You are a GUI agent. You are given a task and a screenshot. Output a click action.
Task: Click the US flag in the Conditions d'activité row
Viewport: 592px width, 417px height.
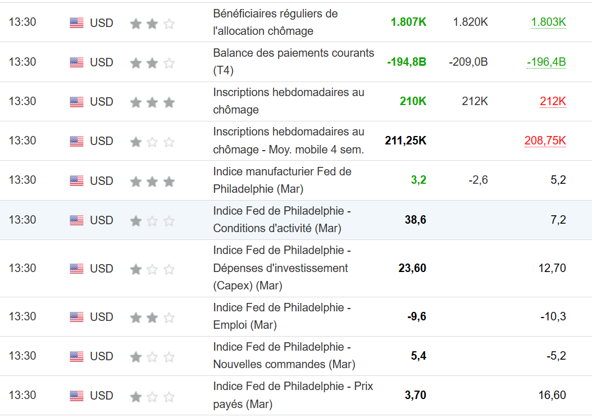pos(76,220)
